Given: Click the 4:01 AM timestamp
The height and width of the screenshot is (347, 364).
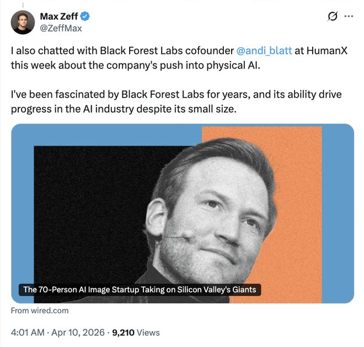Looking at the screenshot, I should click(x=29, y=333).
